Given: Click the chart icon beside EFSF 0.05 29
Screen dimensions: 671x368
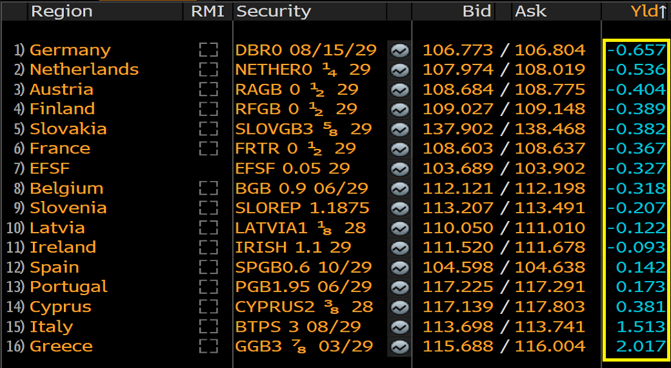Looking at the screenshot, I should click(400, 169).
